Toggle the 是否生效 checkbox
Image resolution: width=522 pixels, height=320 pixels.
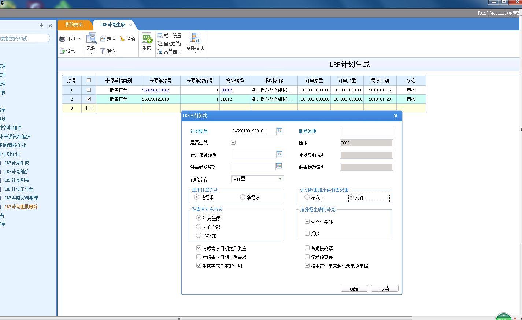pos(233,142)
